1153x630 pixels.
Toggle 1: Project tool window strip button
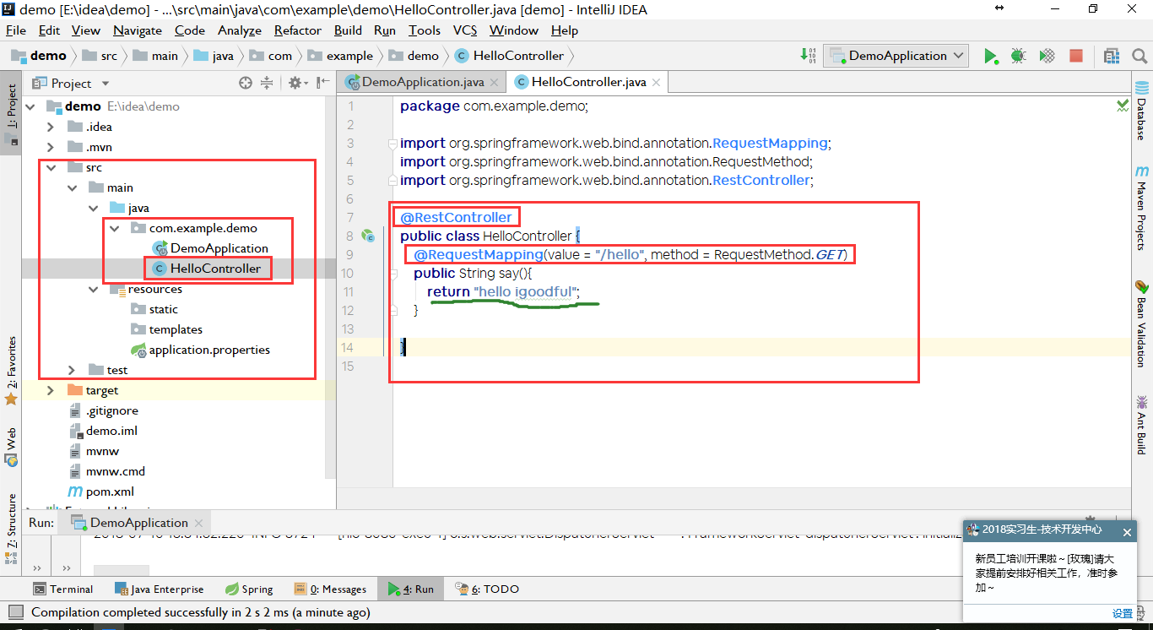point(11,112)
